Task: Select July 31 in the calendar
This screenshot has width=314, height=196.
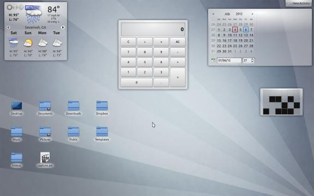Action: coord(230,51)
